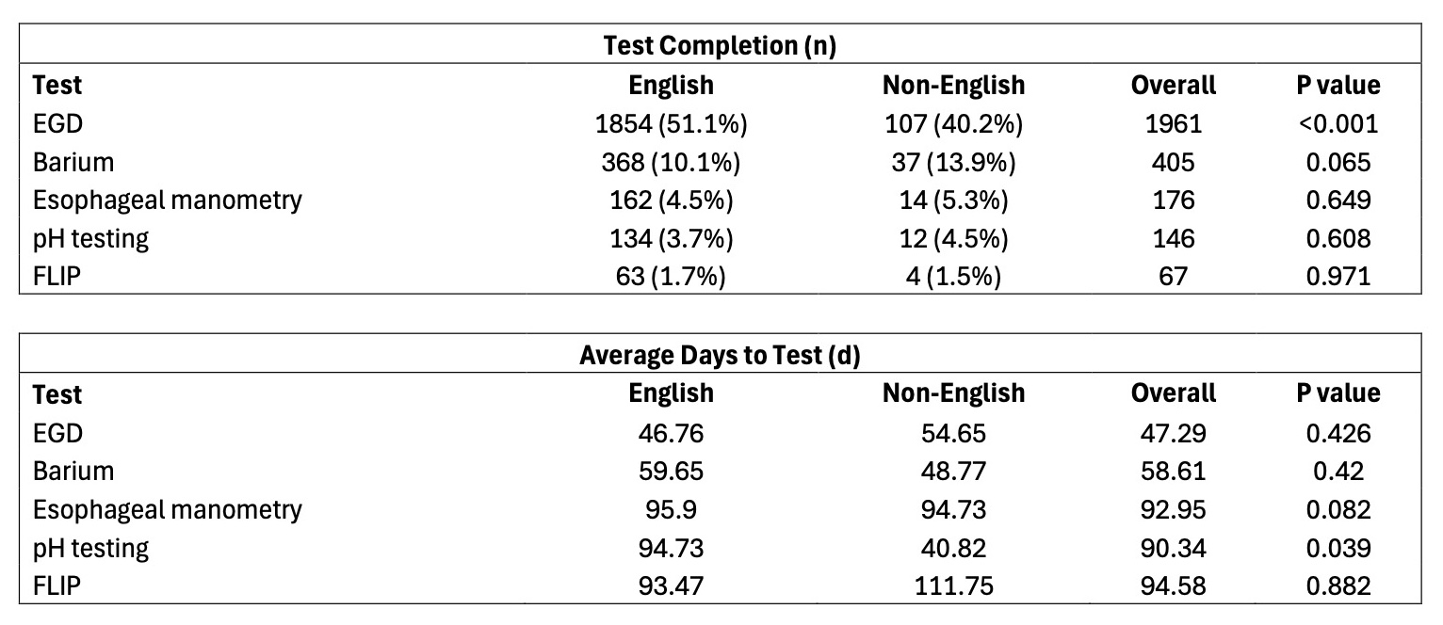Click the FLIP Non-English value 111.75

953,586
